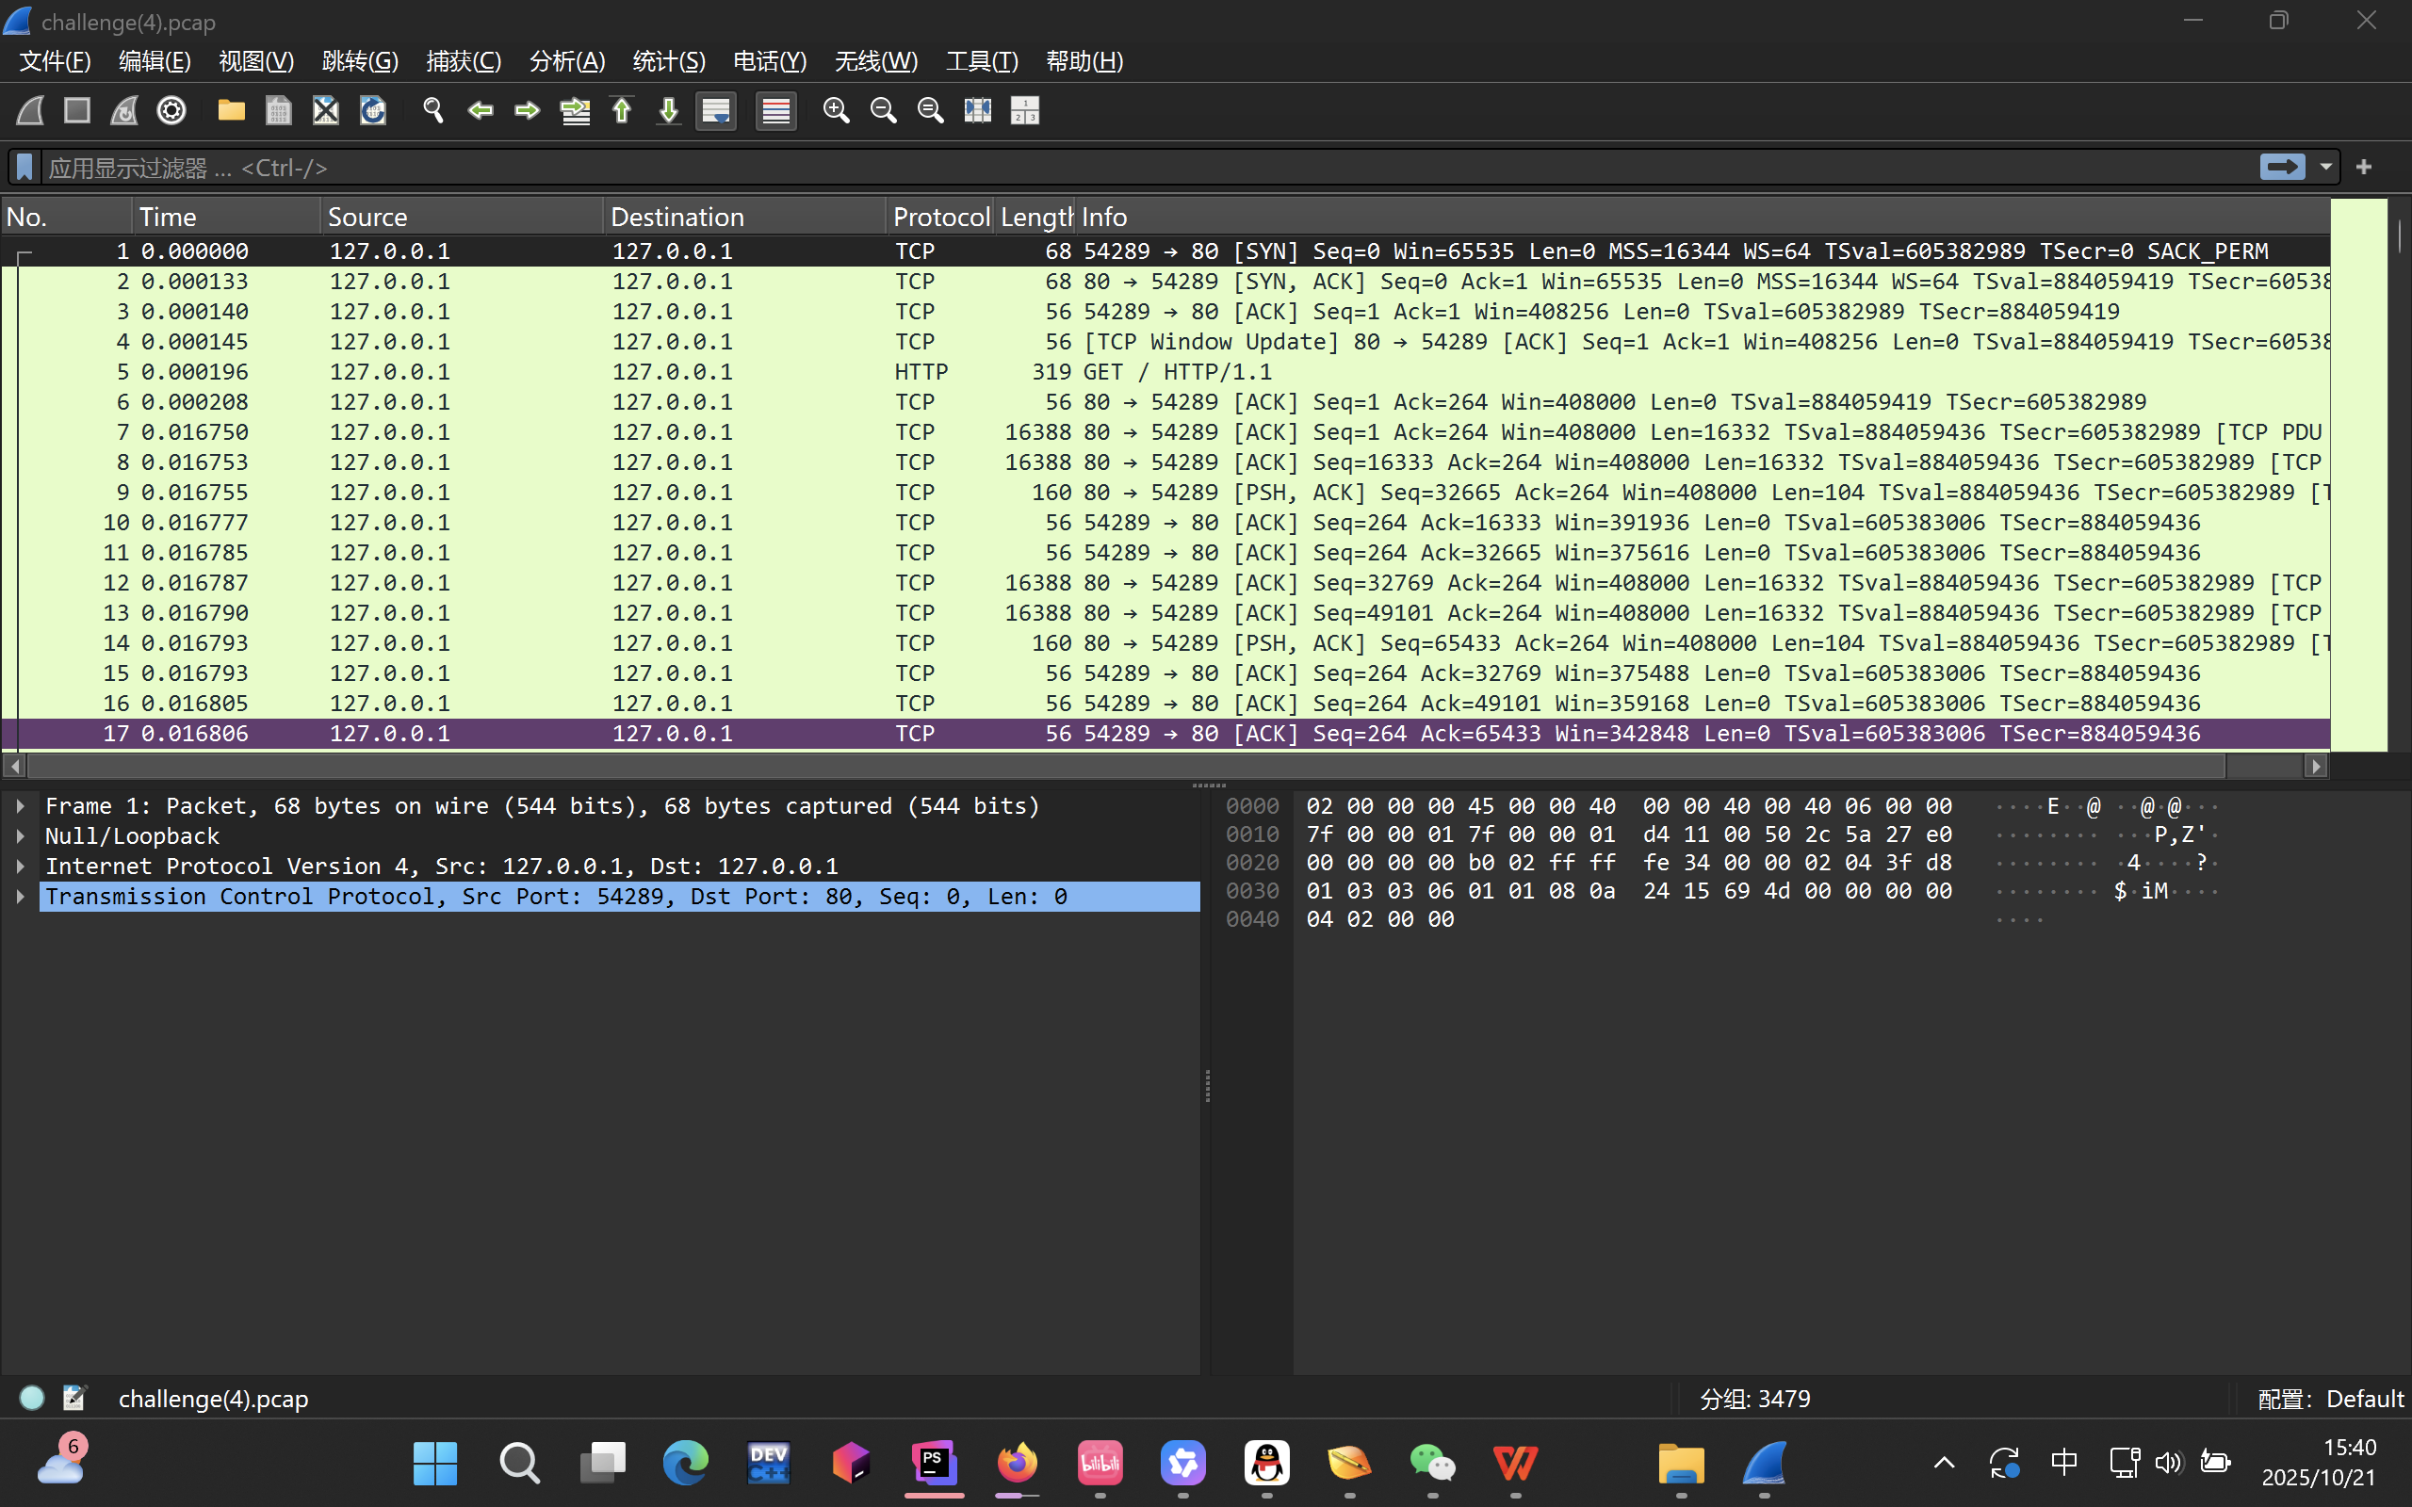Open WeChat from the taskbar
This screenshot has width=2412, height=1507.
point(1432,1463)
